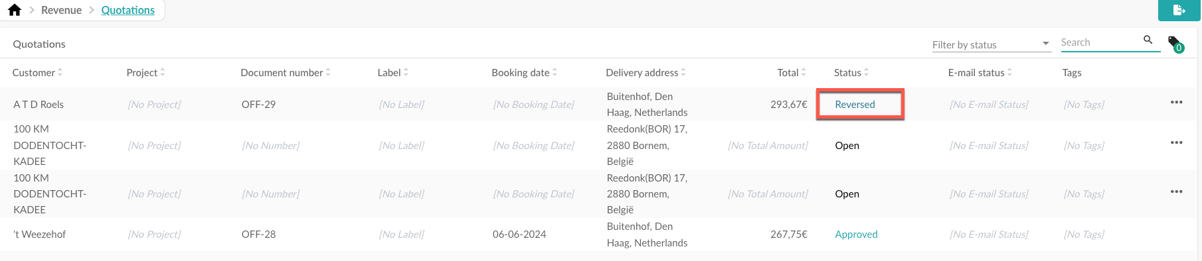Open the 't Weezehof quotation row

click(x=598, y=235)
